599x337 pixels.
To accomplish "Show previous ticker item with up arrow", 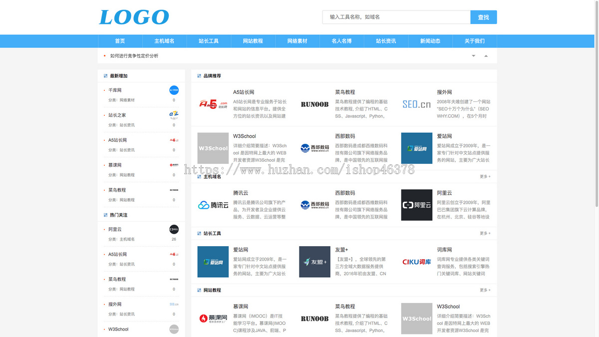I will (486, 56).
